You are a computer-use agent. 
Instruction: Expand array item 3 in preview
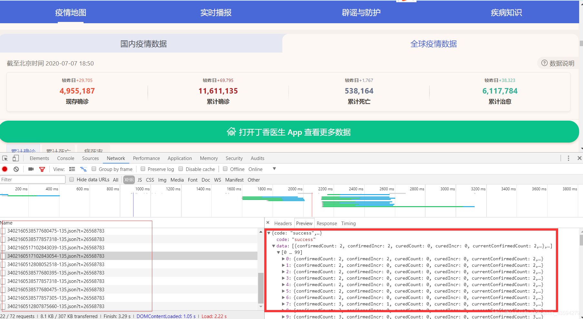pos(283,278)
